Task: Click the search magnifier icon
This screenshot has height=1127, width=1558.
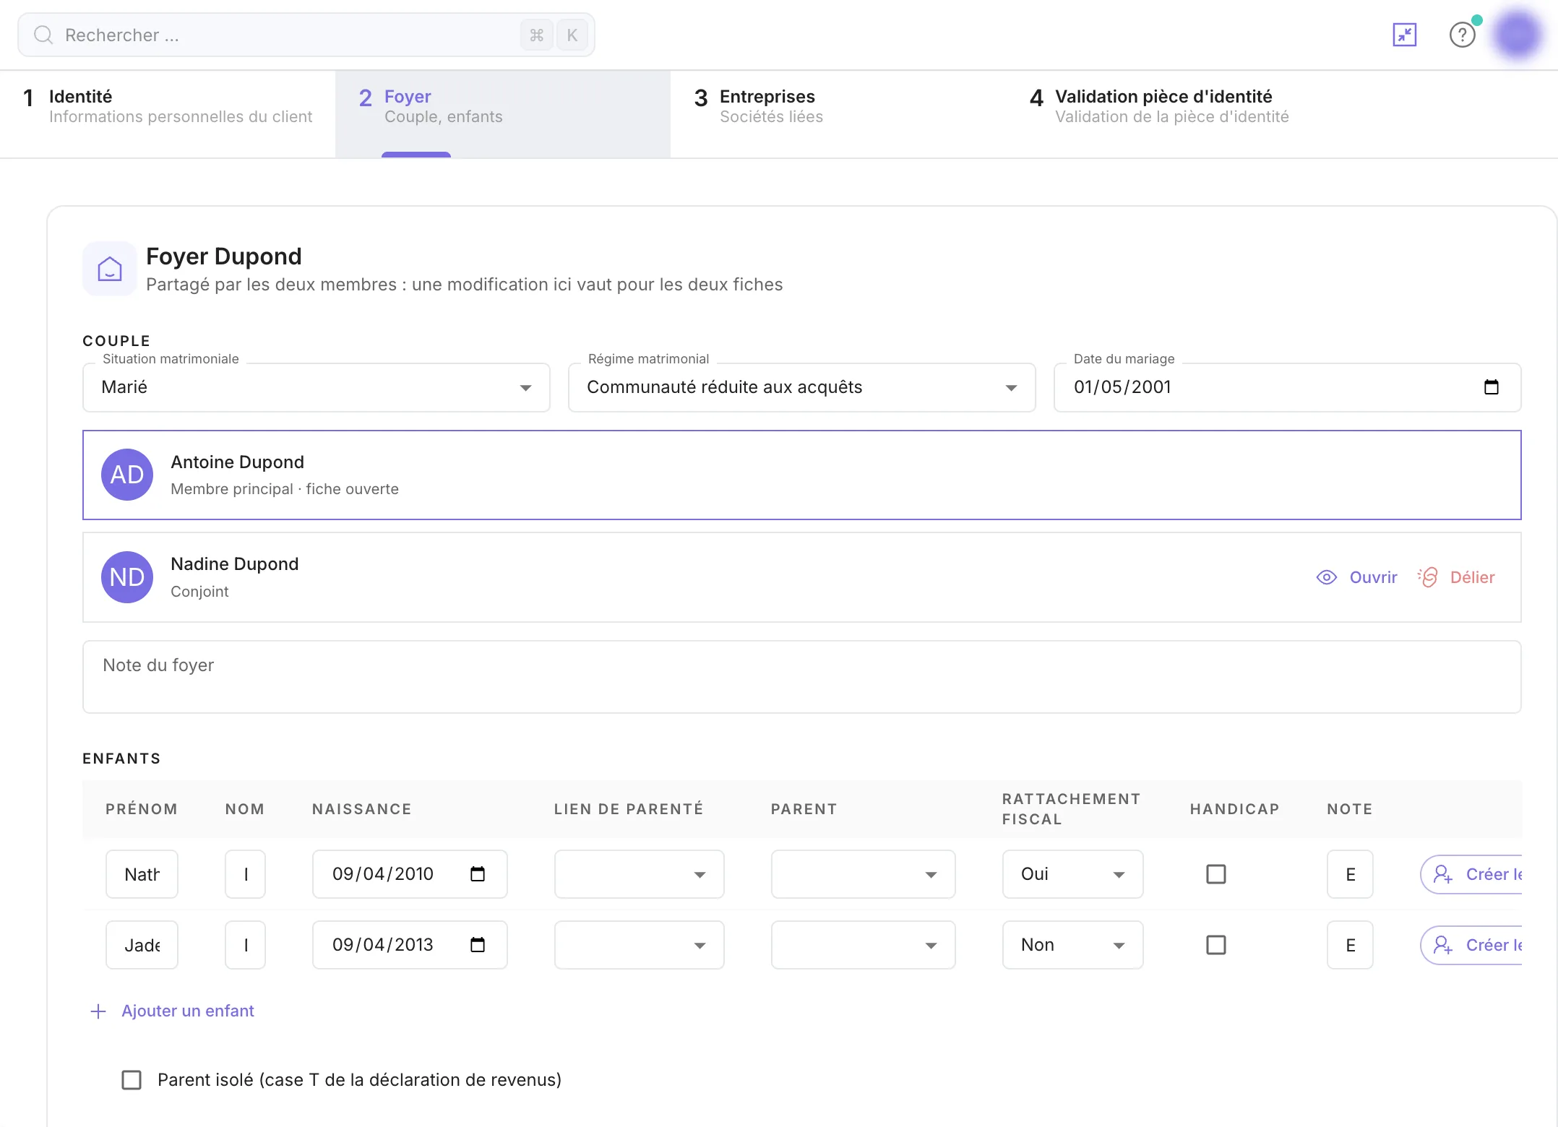Action: [43, 35]
